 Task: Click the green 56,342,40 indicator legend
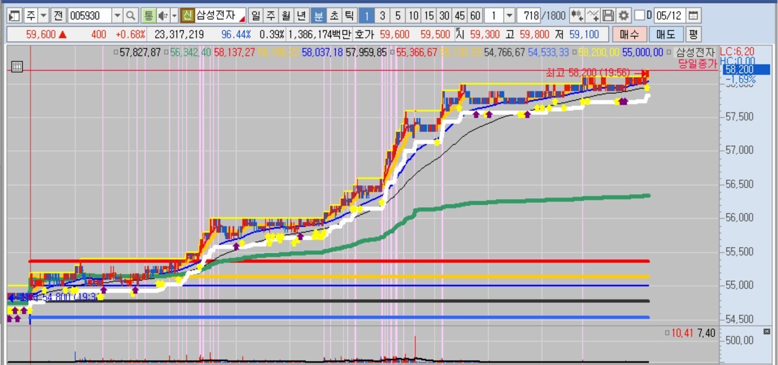click(190, 53)
